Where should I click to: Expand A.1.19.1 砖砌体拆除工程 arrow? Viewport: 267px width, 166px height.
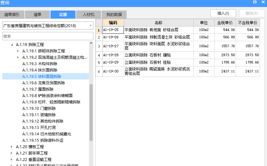18,51
